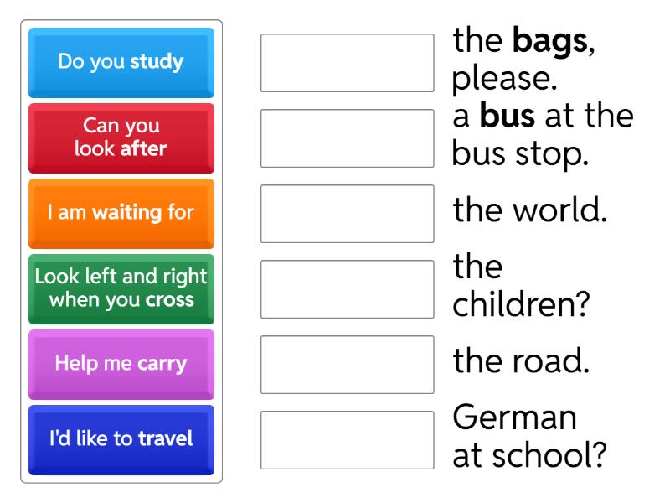Select the empty box beside 'a bus at the'
The height and width of the screenshot is (503, 670).
pyautogui.click(x=347, y=138)
